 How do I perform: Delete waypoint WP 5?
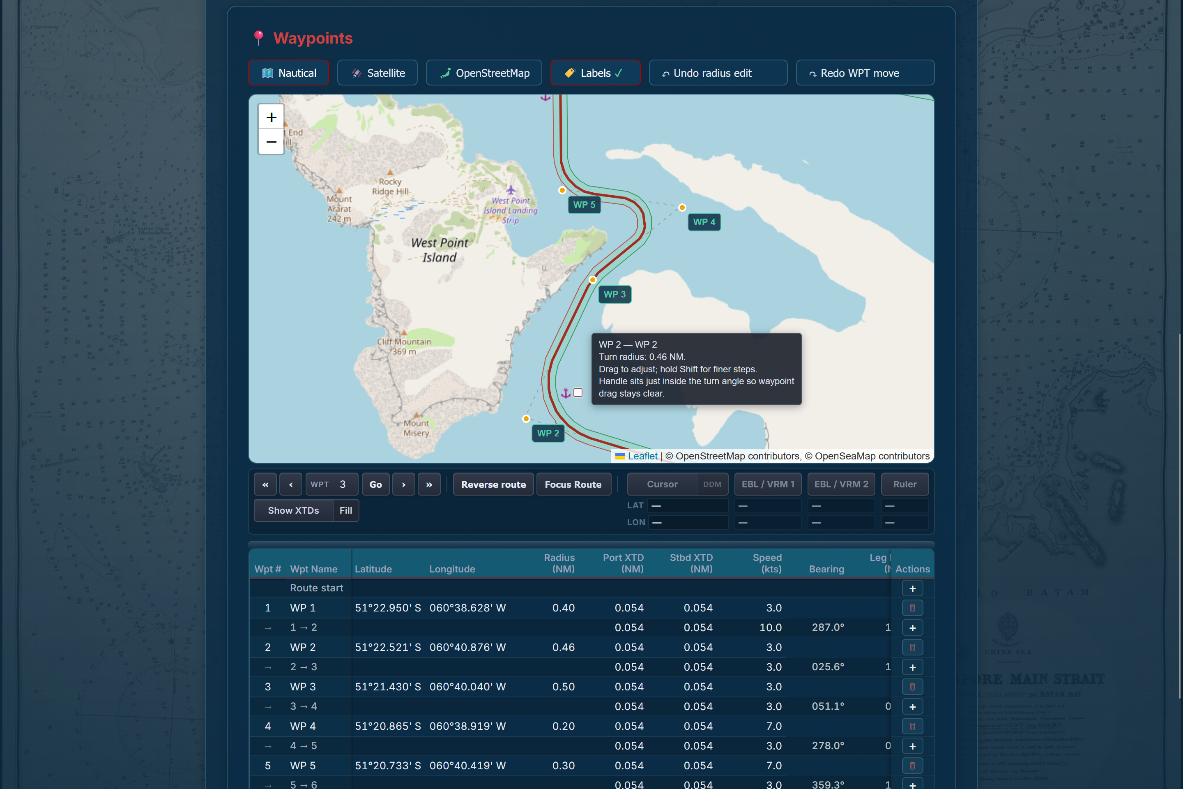[x=912, y=766]
